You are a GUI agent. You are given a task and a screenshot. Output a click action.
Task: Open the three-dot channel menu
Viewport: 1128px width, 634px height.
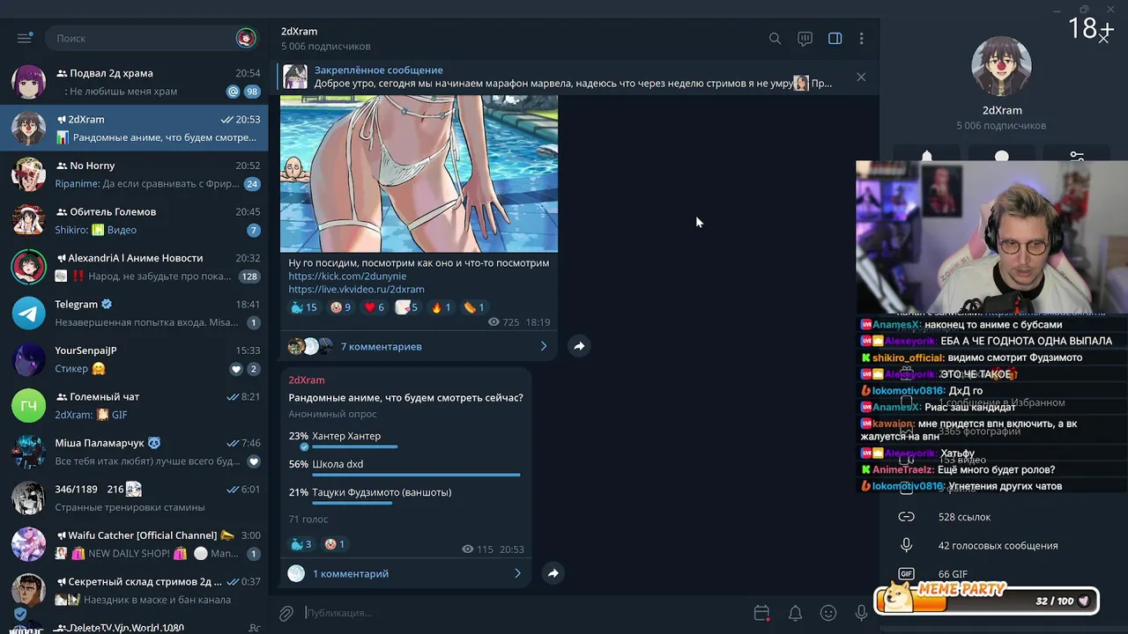point(861,39)
